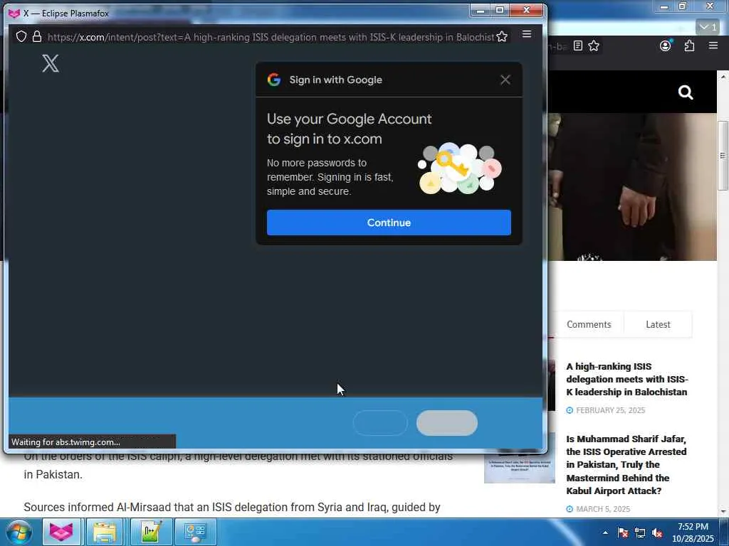
Task: Show hidden system tray icons
Action: click(x=605, y=532)
